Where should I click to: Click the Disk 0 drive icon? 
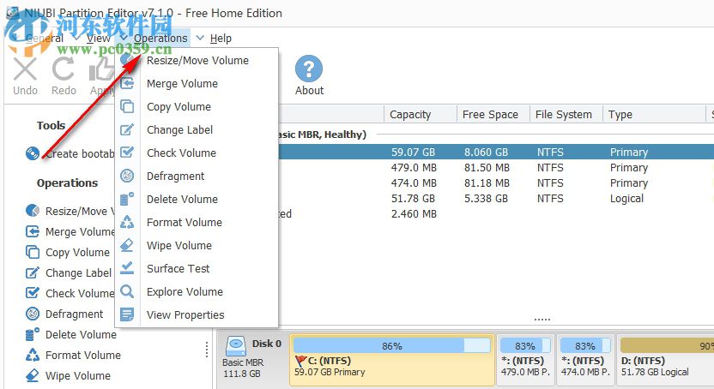[236, 346]
